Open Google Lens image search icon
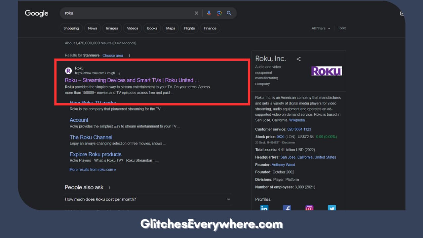This screenshot has height=238, width=423. pos(219,13)
